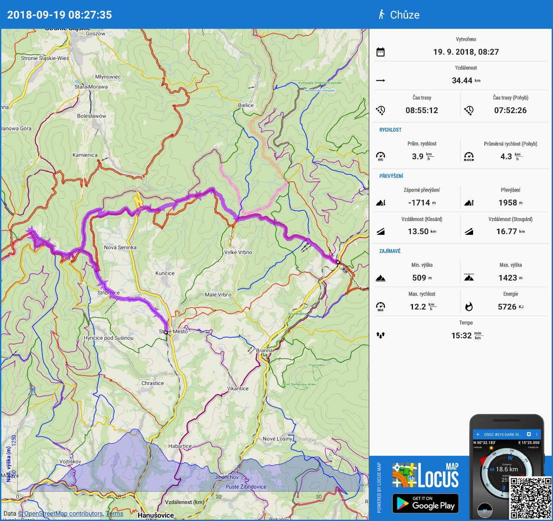The height and width of the screenshot is (521, 553).
Task: Click the Staré Město track endpoint marker
Action: pos(166,332)
